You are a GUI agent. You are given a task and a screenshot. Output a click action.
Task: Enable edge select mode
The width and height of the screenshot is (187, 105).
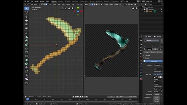click(44, 4)
